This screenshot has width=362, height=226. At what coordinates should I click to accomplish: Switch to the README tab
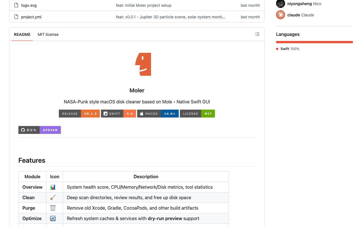22,34
